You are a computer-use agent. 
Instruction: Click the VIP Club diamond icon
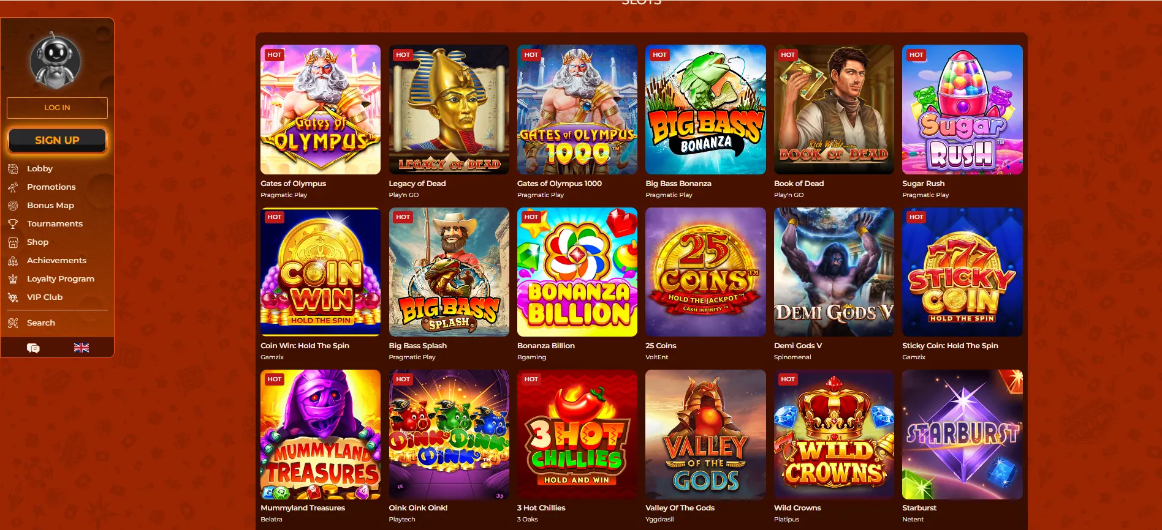[13, 297]
